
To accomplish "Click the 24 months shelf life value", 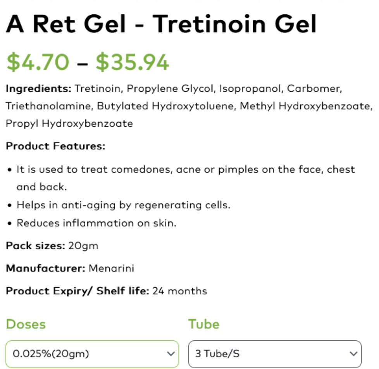I will [x=180, y=291].
